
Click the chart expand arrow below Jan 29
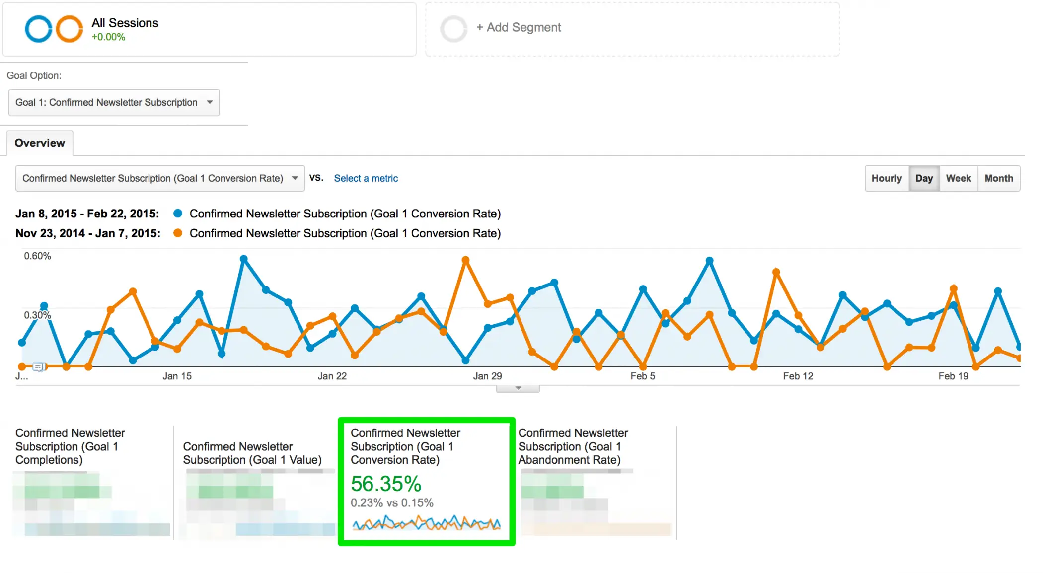517,387
